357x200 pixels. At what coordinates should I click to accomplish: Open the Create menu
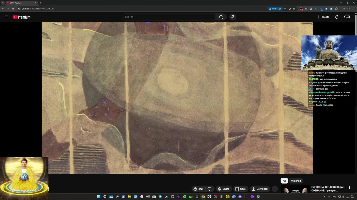pyautogui.click(x=323, y=17)
